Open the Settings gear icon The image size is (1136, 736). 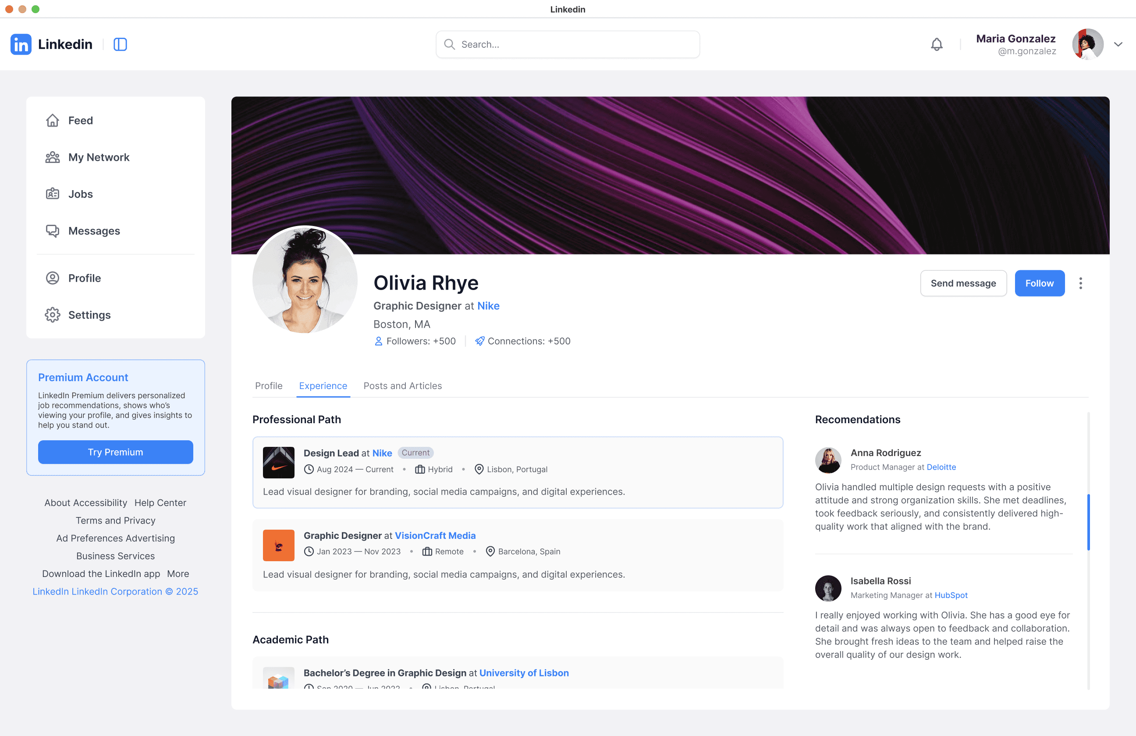(x=53, y=315)
